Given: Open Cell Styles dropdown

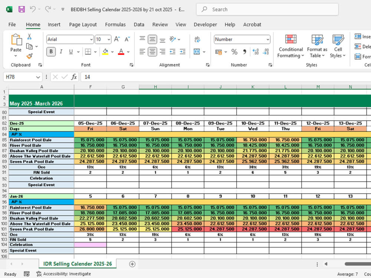Looking at the screenshot, I should click(x=338, y=46).
